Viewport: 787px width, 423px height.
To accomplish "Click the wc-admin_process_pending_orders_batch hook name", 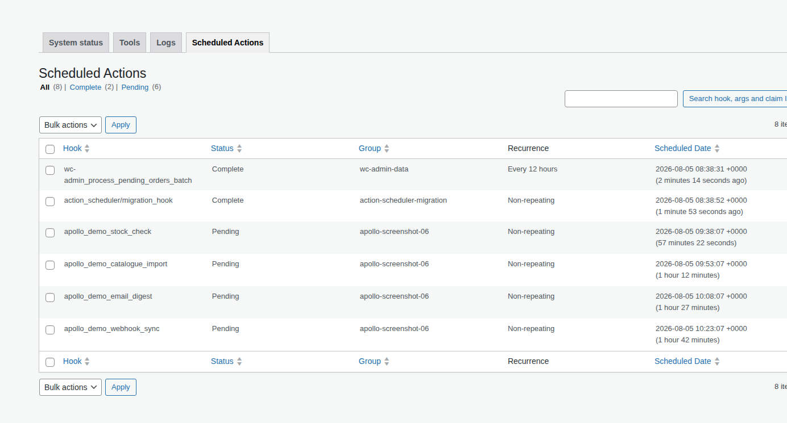I will pos(128,175).
